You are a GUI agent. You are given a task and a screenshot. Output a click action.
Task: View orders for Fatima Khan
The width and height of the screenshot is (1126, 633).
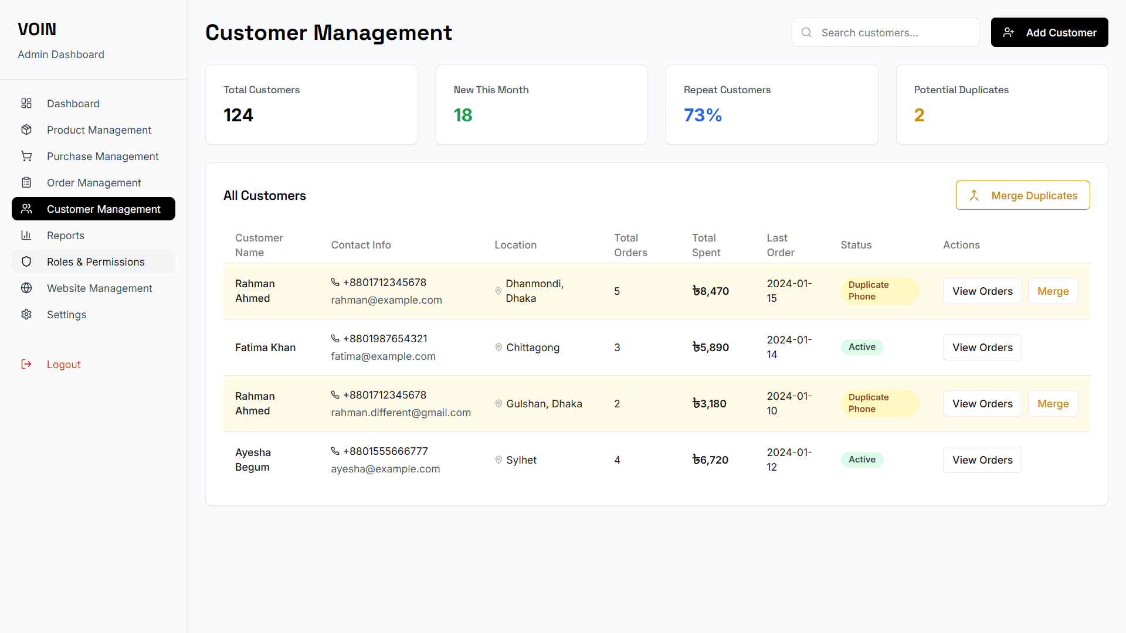tap(982, 348)
